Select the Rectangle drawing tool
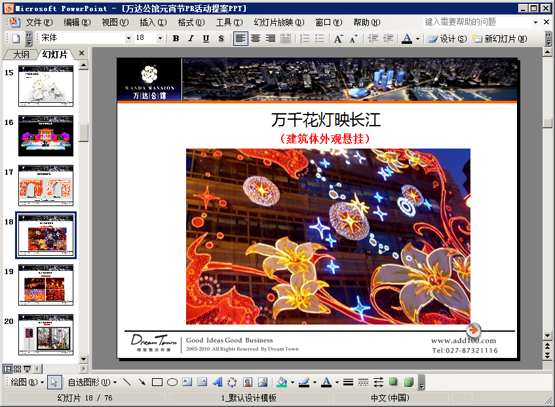The width and height of the screenshot is (555, 407). point(157,382)
